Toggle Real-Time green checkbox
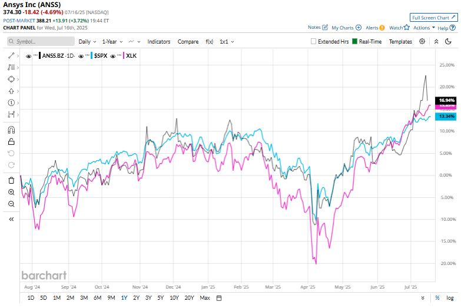461x308 pixels. click(x=354, y=41)
